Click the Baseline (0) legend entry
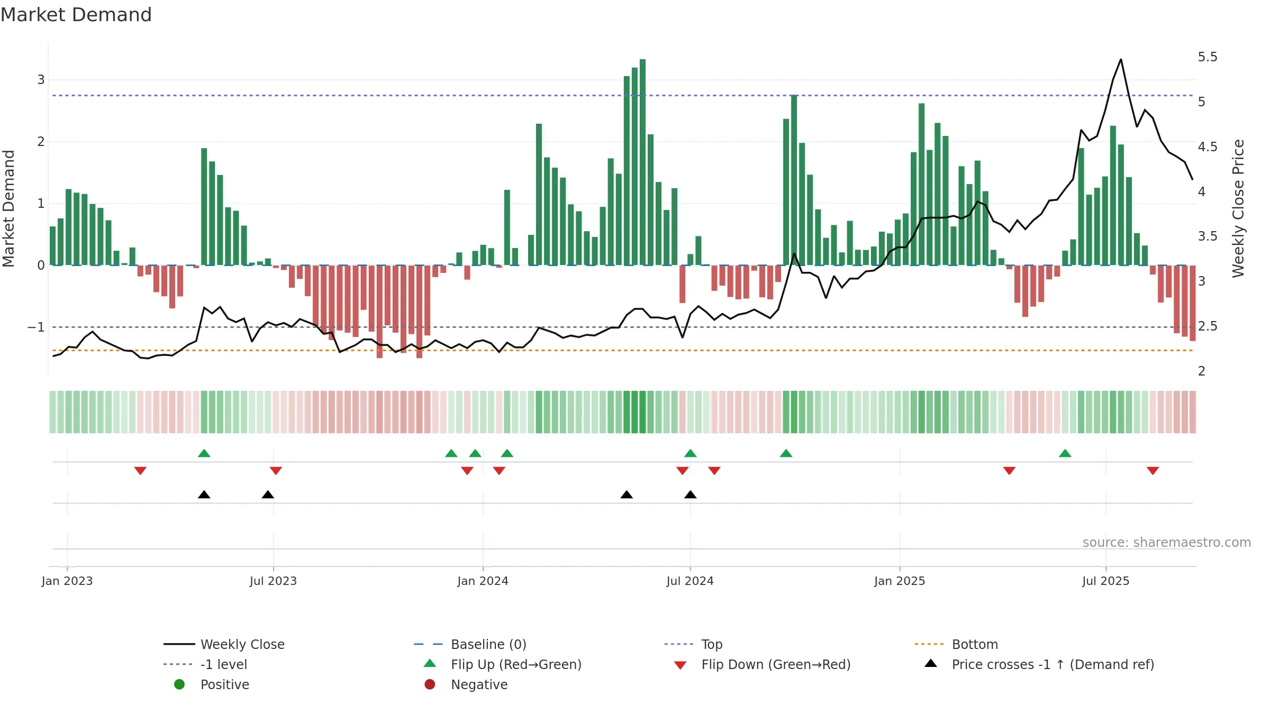Screen dimensions: 1270x714 [470, 644]
